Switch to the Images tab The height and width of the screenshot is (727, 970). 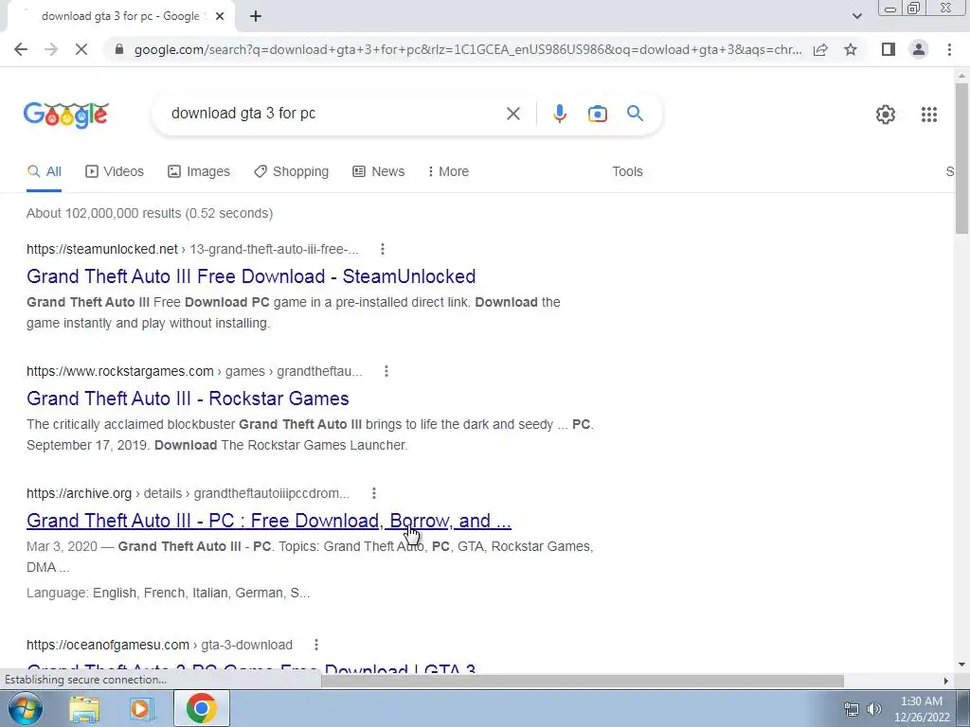[x=199, y=171]
